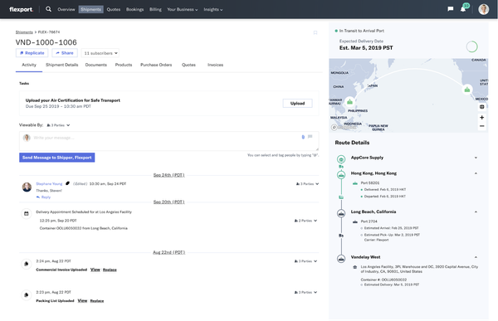The image size is (498, 321).
Task: Switch to the shipment Quotes tab
Action: tap(188, 65)
